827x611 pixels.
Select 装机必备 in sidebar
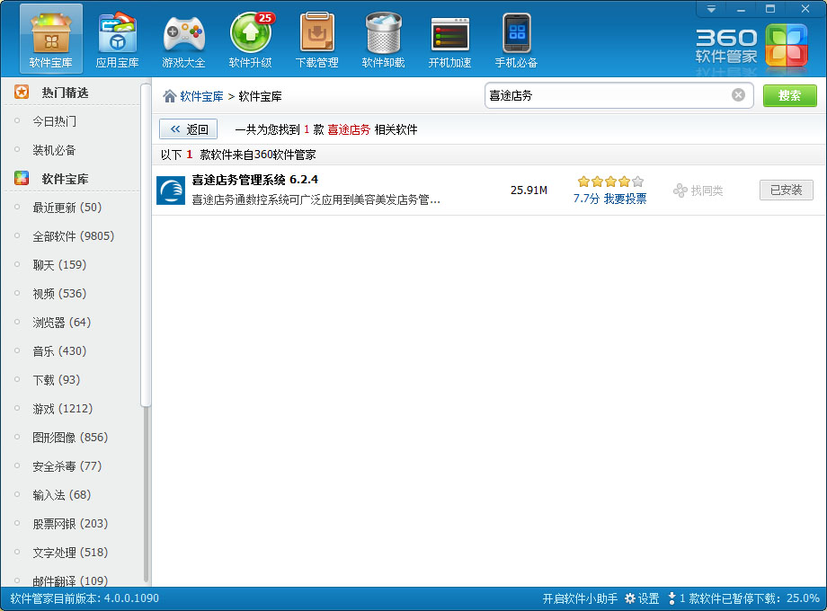point(54,150)
